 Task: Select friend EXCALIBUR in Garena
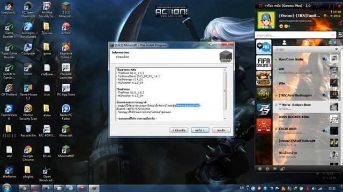coord(306,131)
